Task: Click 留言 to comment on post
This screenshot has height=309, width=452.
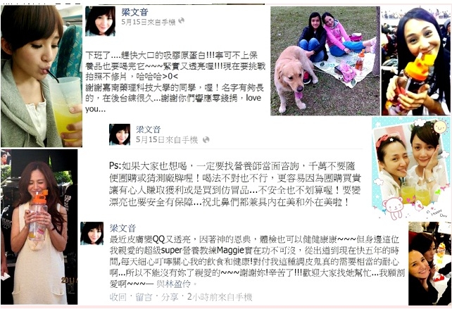Action: (144, 297)
